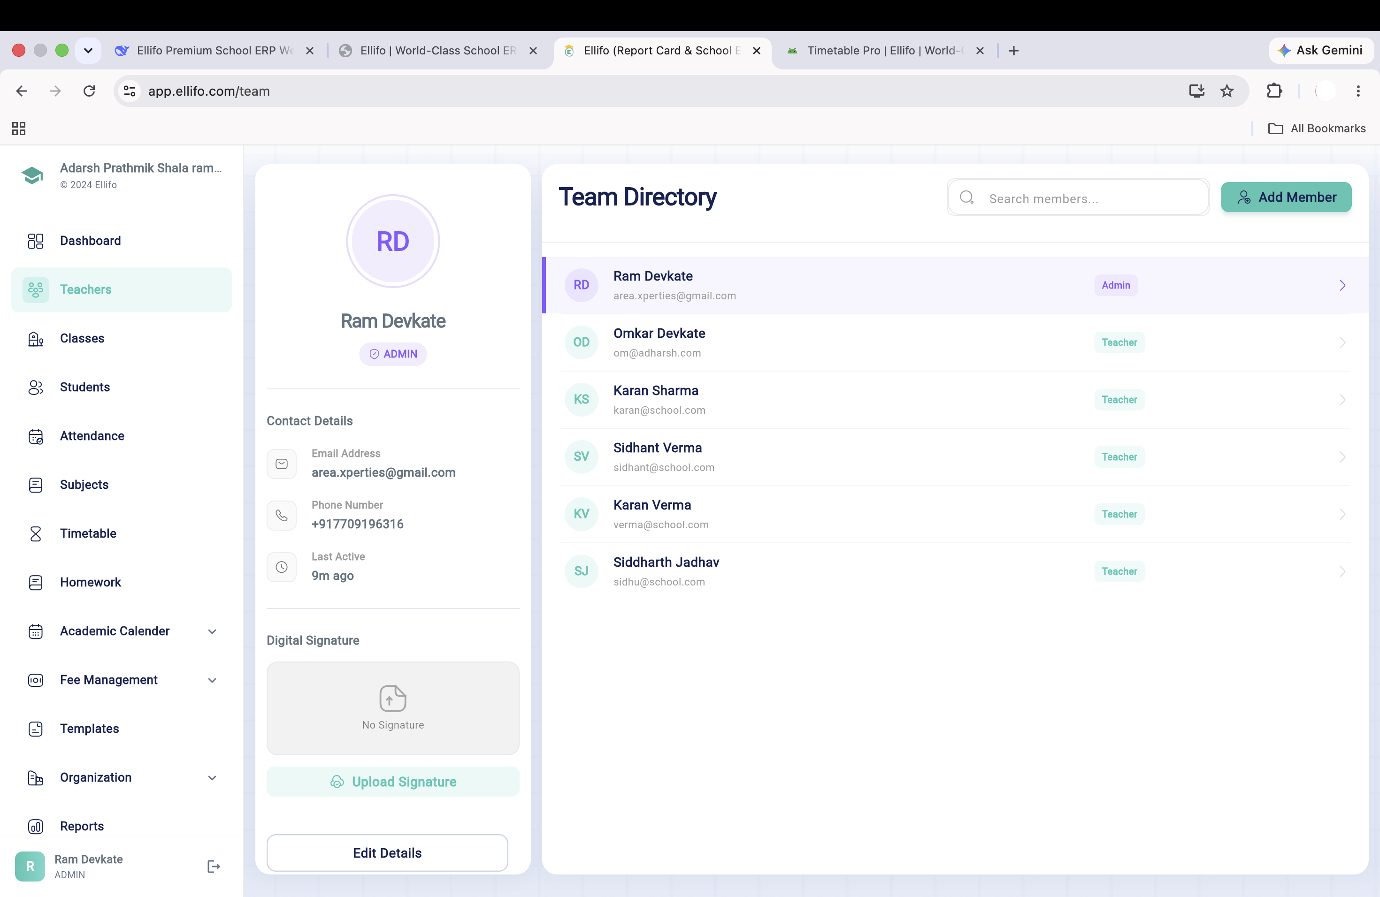This screenshot has width=1380, height=897.
Task: Click the Fee Management icon
Action: (35, 680)
